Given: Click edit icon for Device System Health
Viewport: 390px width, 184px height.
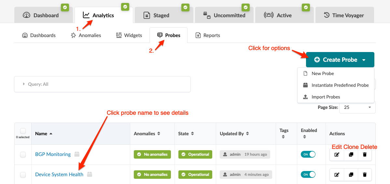Looking at the screenshot, I should 337,175.
